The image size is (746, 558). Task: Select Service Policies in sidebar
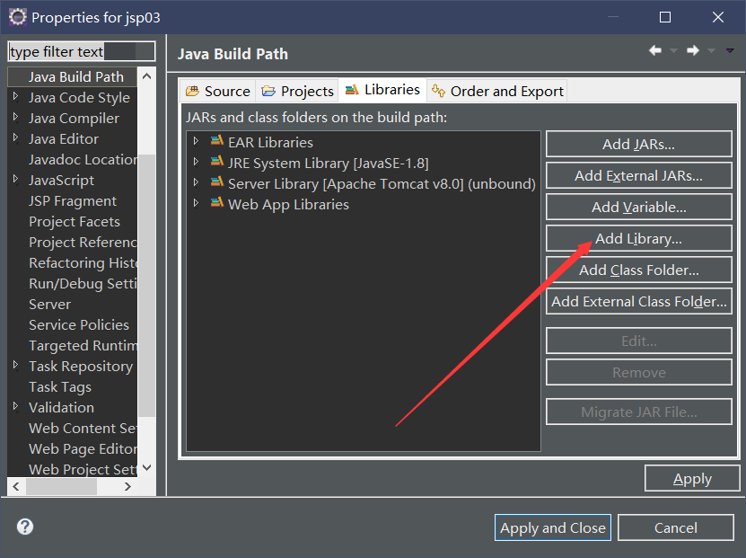click(78, 324)
